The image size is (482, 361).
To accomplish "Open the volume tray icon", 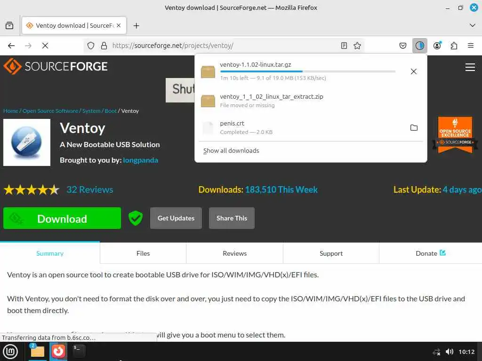I will [449, 352].
